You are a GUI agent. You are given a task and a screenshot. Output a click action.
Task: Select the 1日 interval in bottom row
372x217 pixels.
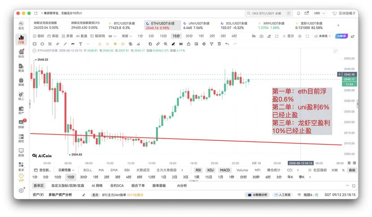[163, 177]
